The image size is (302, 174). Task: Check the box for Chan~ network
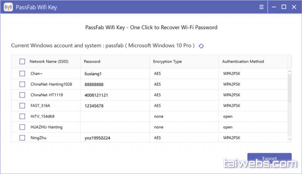tap(22, 74)
